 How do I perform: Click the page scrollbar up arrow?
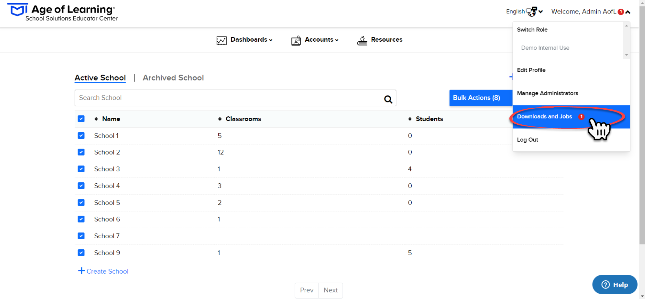[x=642, y=2]
